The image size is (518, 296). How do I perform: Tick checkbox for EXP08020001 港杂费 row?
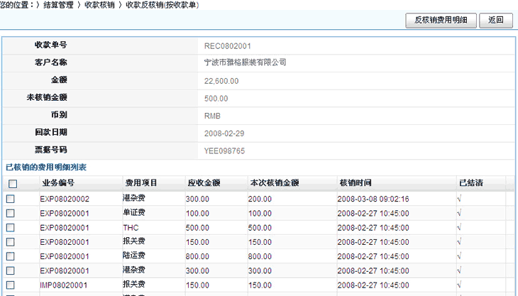pos(11,270)
